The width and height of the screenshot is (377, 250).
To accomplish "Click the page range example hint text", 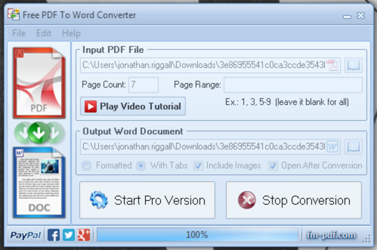I will click(287, 102).
